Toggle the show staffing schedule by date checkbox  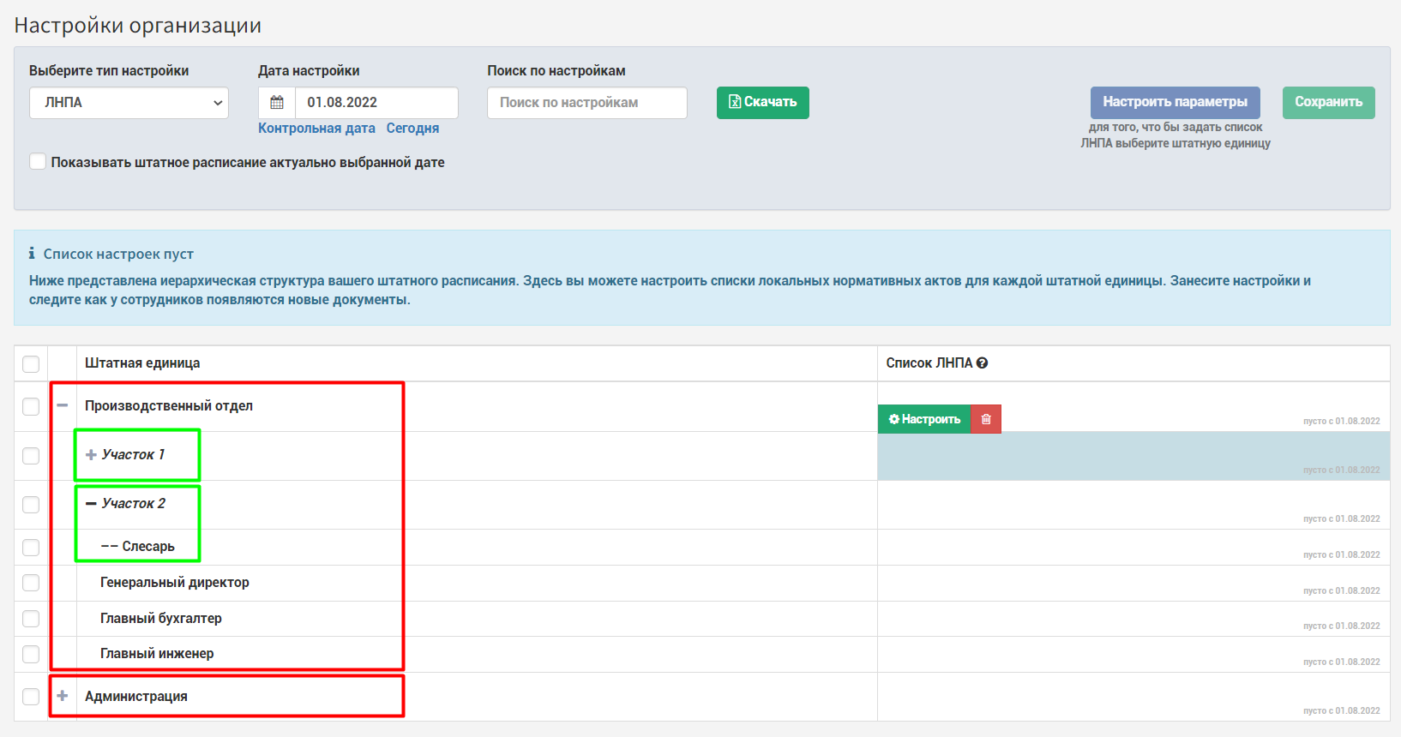[x=38, y=161]
